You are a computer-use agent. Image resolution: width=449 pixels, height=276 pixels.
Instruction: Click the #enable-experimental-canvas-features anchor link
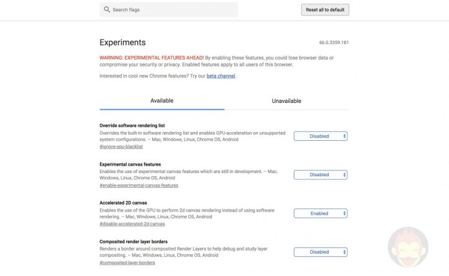click(x=138, y=185)
